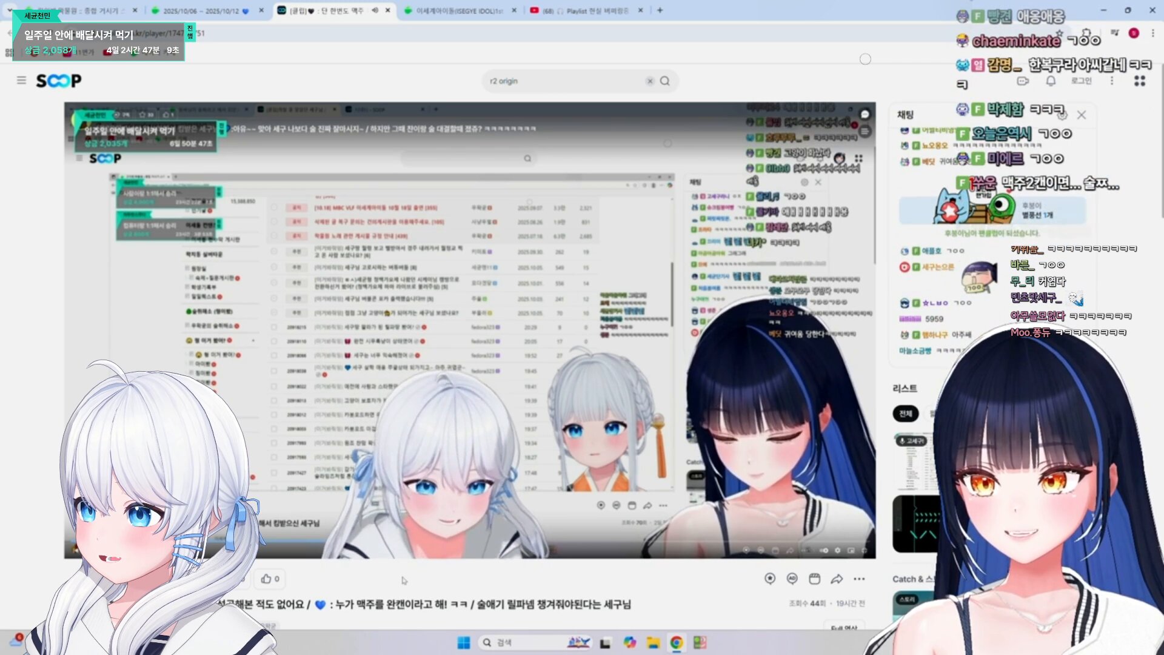Click the star balloon gift icon
The image size is (1164, 655).
pyautogui.click(x=770, y=579)
